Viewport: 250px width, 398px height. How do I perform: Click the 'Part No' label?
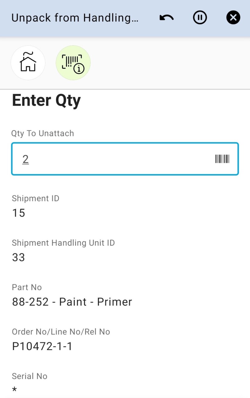(x=27, y=287)
